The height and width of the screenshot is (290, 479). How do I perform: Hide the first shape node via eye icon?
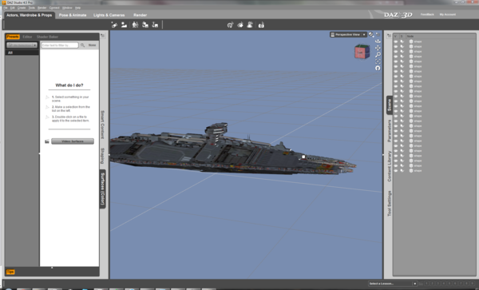point(396,42)
